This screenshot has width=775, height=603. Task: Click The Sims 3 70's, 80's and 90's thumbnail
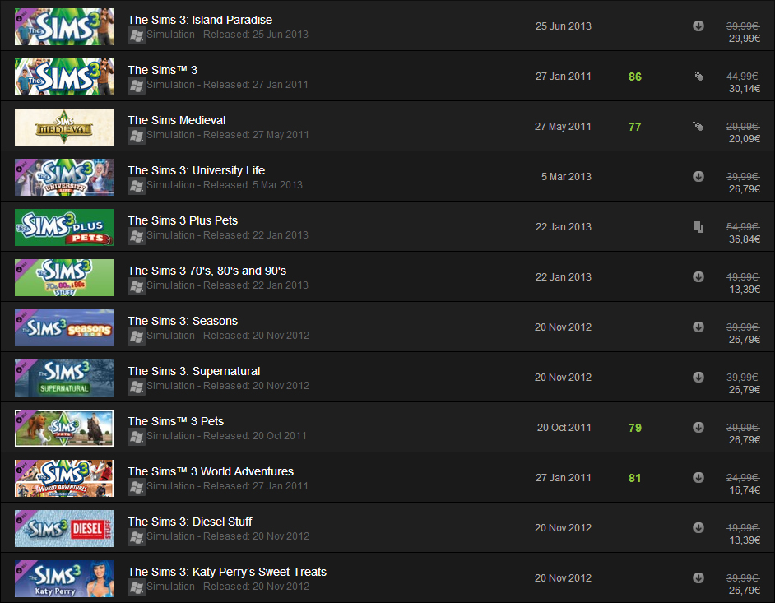[64, 278]
